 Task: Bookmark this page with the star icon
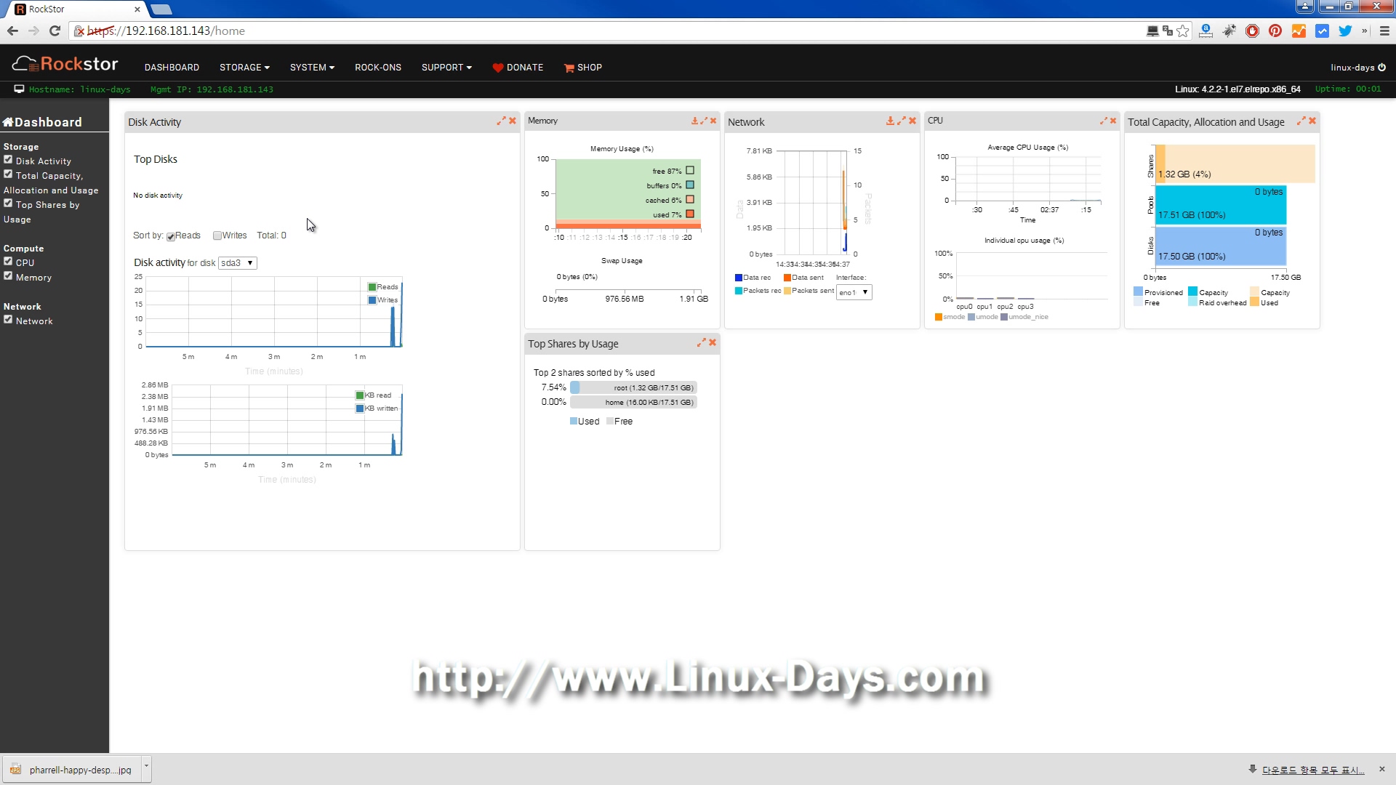coord(1183,31)
